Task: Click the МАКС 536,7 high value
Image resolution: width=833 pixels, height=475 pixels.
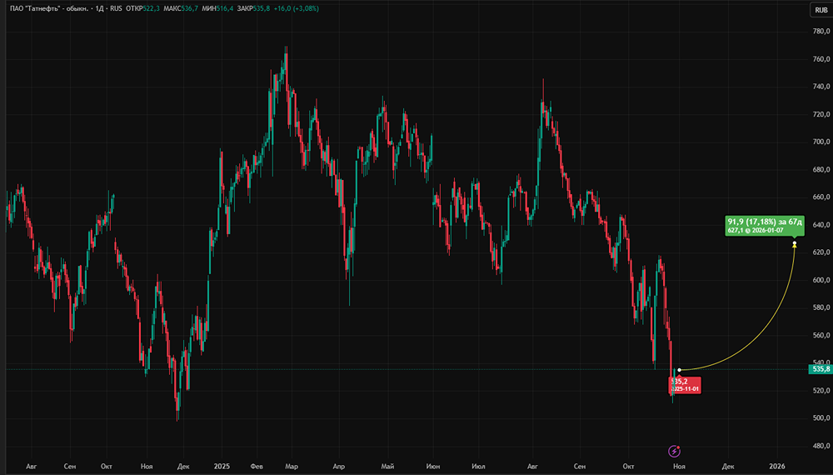Action: [x=181, y=8]
